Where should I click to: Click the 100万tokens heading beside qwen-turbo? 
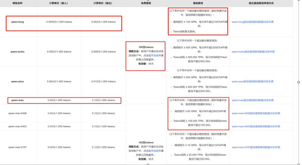146,47
